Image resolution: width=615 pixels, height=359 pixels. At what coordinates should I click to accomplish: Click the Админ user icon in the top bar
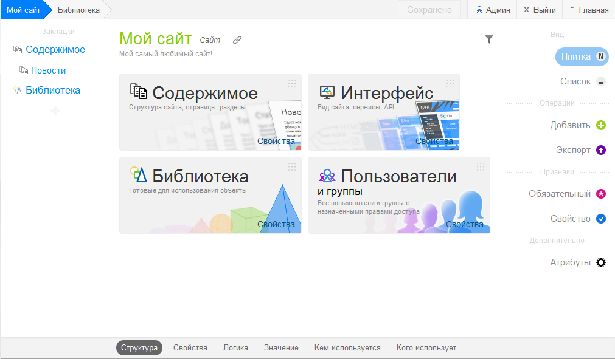479,10
